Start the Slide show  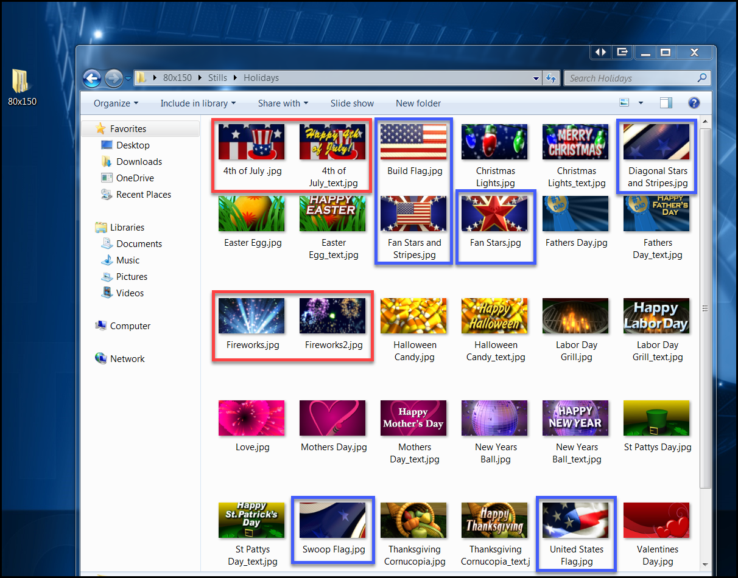point(352,103)
